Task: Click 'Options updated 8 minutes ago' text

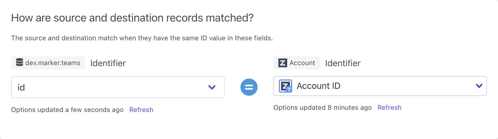Action: click(322, 108)
